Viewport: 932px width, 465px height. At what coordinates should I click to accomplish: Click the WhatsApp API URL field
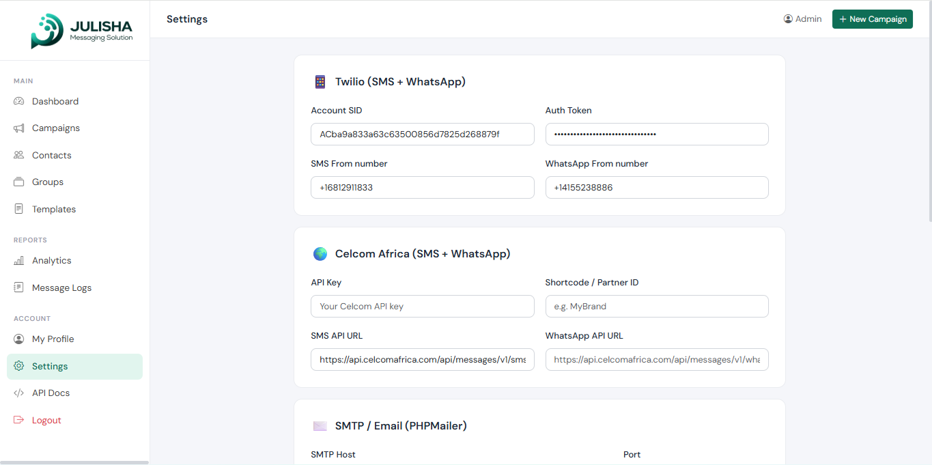point(656,360)
